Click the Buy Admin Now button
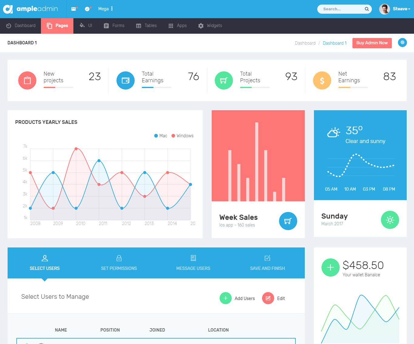414x344 pixels. click(372, 43)
